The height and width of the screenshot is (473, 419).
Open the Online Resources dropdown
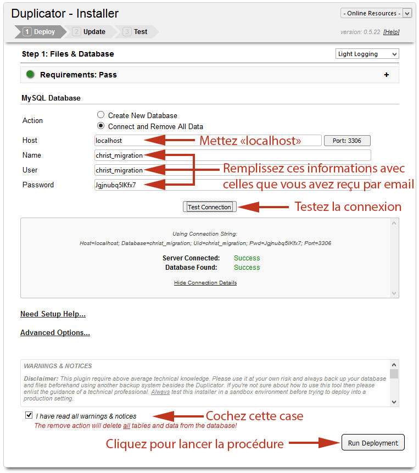pos(376,13)
